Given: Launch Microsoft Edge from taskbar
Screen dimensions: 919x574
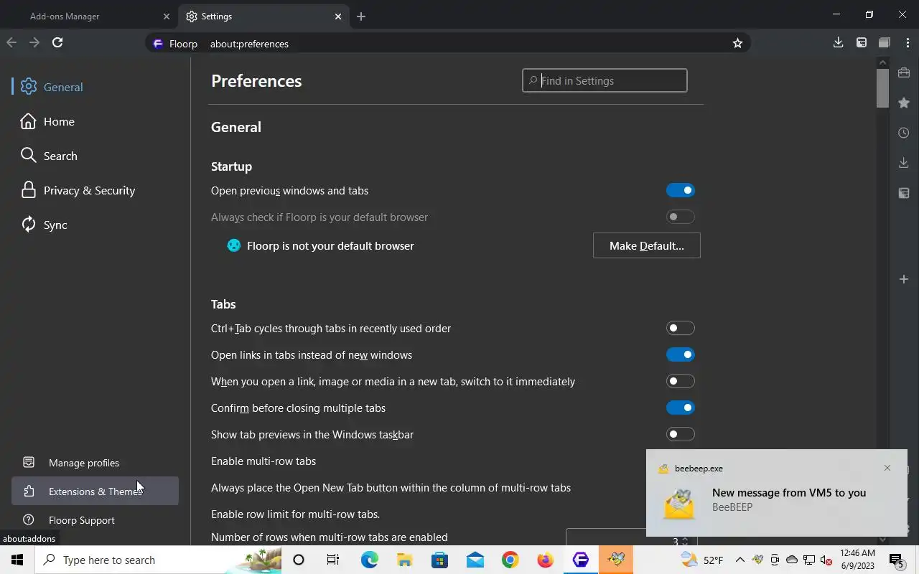Looking at the screenshot, I should coord(369,560).
